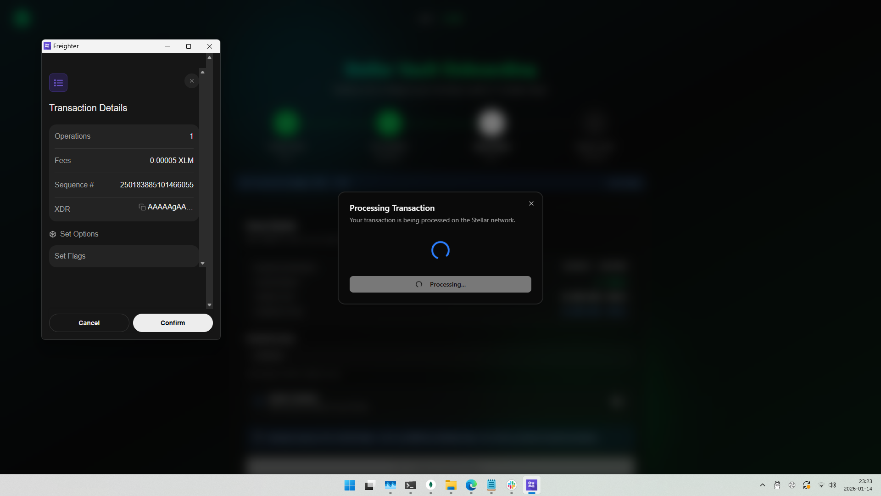Launch MongoDB Compass from the taskbar
Screen dimensions: 881x496
point(431,485)
